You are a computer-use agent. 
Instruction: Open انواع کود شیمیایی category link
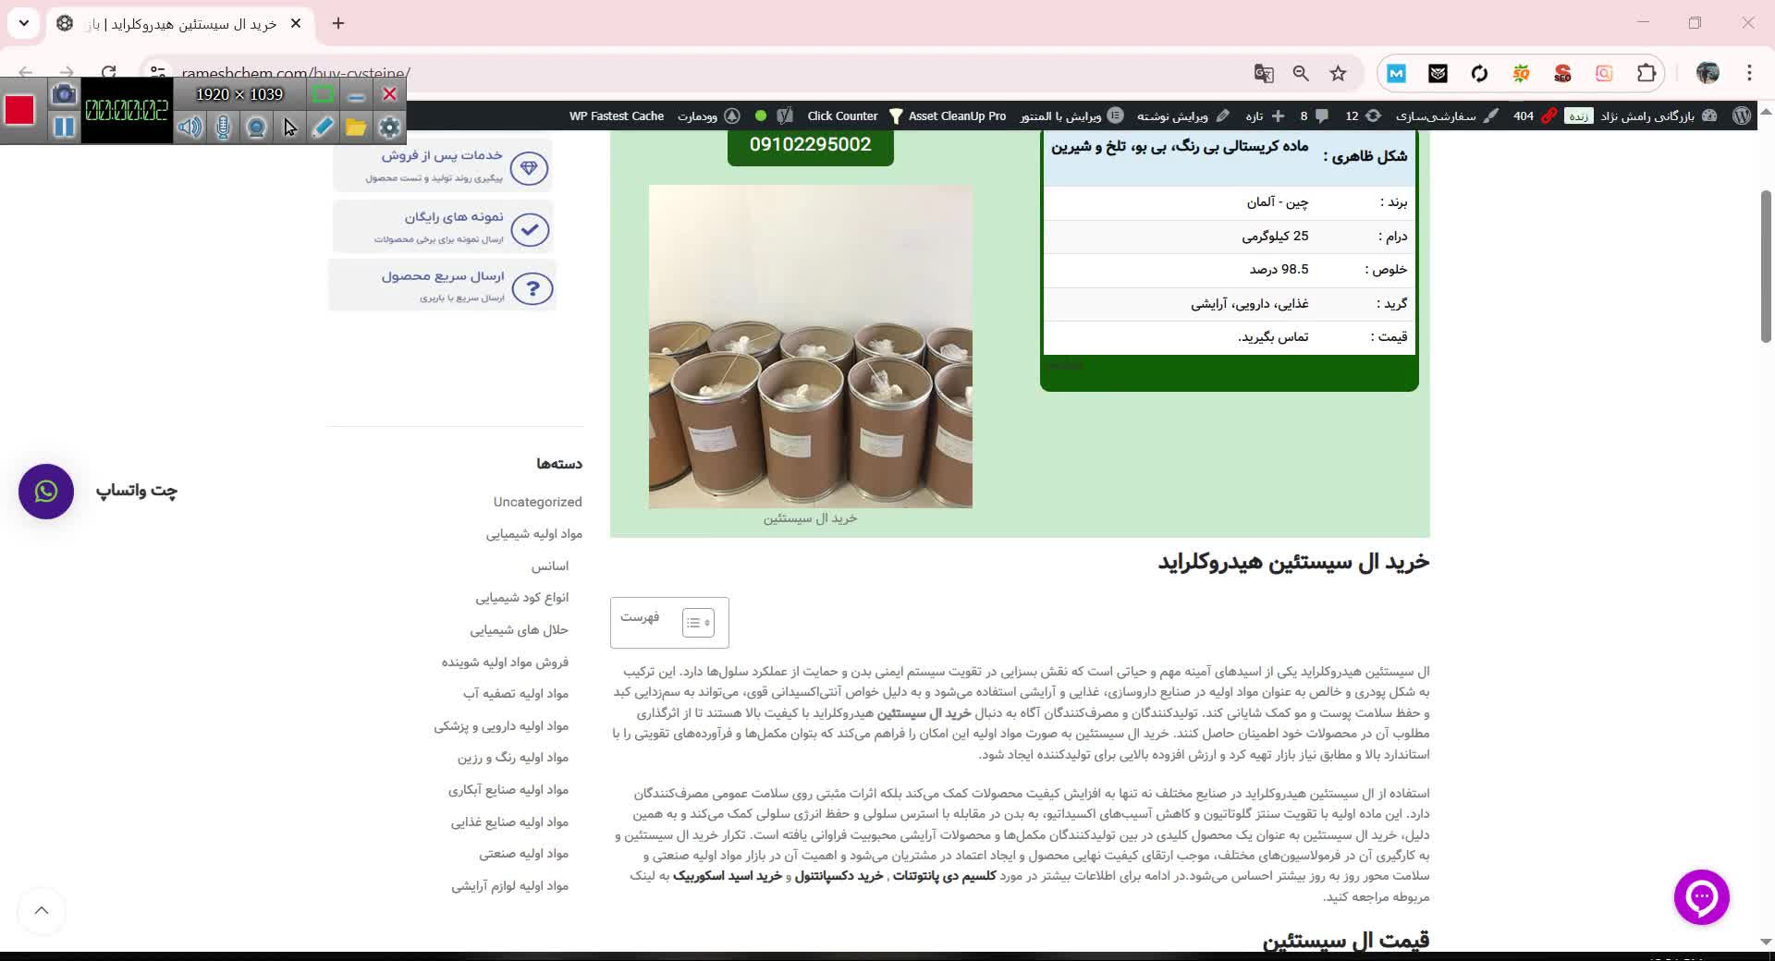[x=522, y=598]
